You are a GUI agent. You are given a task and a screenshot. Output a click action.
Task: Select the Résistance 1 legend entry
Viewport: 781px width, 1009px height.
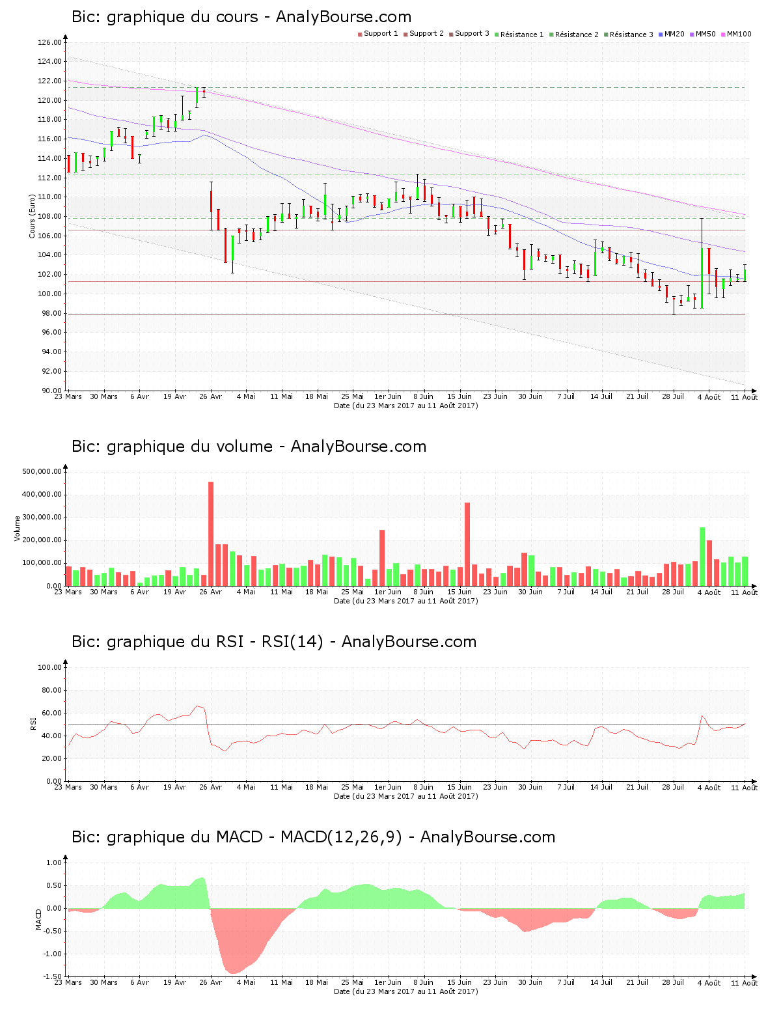519,35
